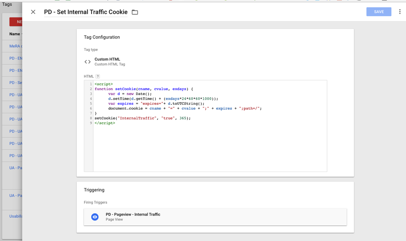Place cursor on the opening <script> line
Screen dimensions: 406x241
pos(103,84)
